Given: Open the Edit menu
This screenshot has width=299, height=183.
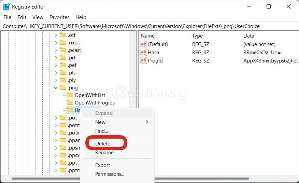Looking at the screenshot, I should click(x=22, y=17).
